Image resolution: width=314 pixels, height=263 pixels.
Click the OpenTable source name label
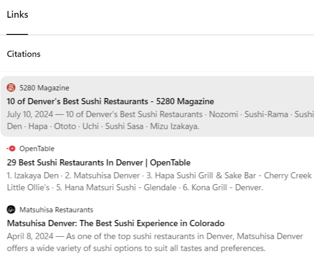point(37,149)
